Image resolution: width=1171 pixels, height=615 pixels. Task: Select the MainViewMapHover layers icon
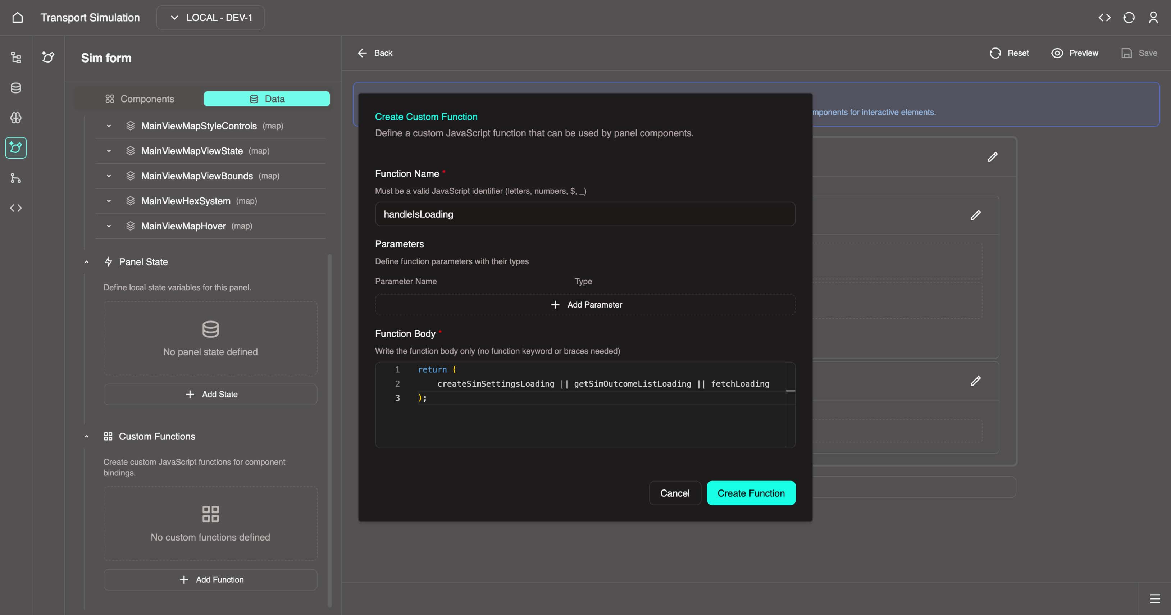(x=131, y=226)
